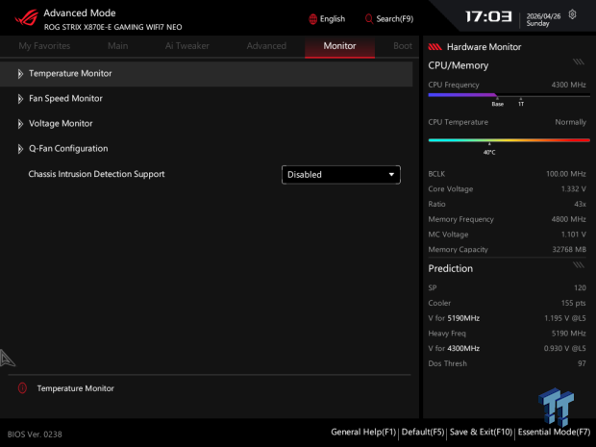The image size is (596, 447).
Task: Expand Temperature Monitor submenu arrow
Action: (x=20, y=74)
